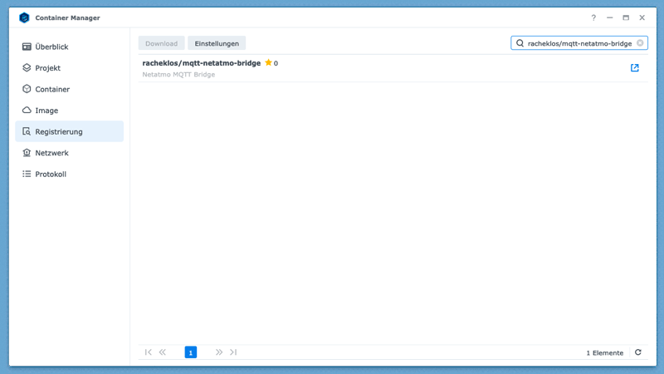664x374 pixels.
Task: Click the search magnifier icon
Action: point(520,43)
